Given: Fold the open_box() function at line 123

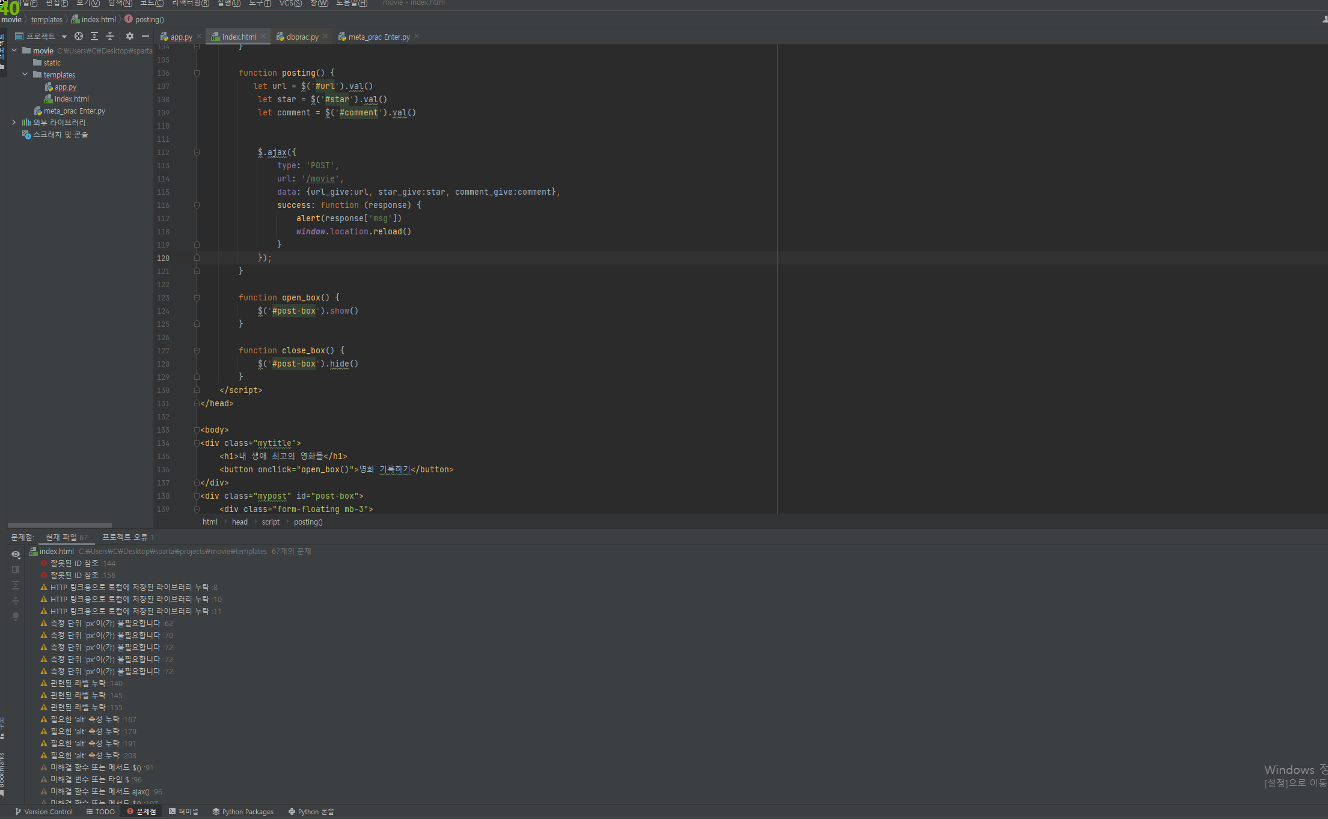Looking at the screenshot, I should 197,298.
